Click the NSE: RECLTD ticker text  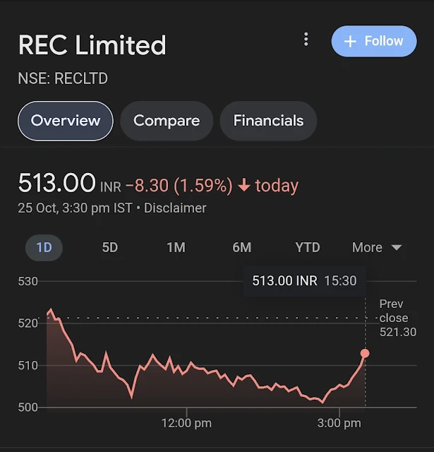tap(63, 78)
